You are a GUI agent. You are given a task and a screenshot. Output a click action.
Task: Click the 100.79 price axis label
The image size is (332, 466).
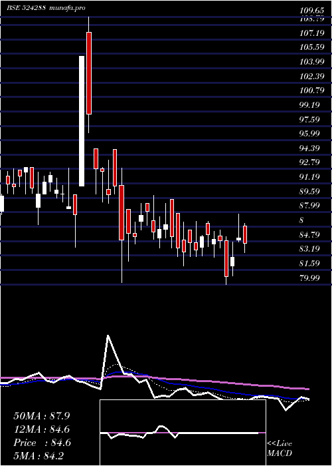tap(312, 91)
